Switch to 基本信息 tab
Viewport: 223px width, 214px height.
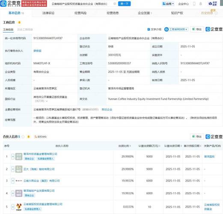pos(16,13)
